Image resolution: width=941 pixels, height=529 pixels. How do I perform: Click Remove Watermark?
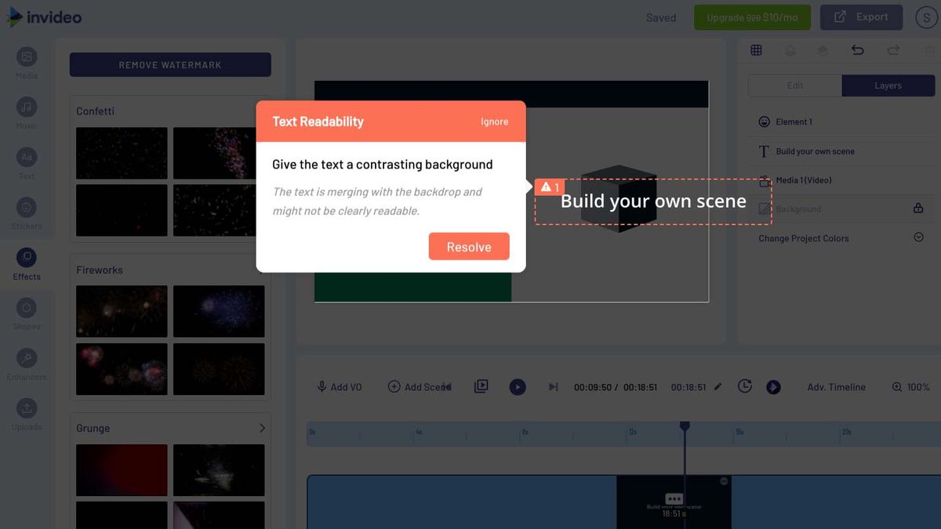tap(169, 64)
